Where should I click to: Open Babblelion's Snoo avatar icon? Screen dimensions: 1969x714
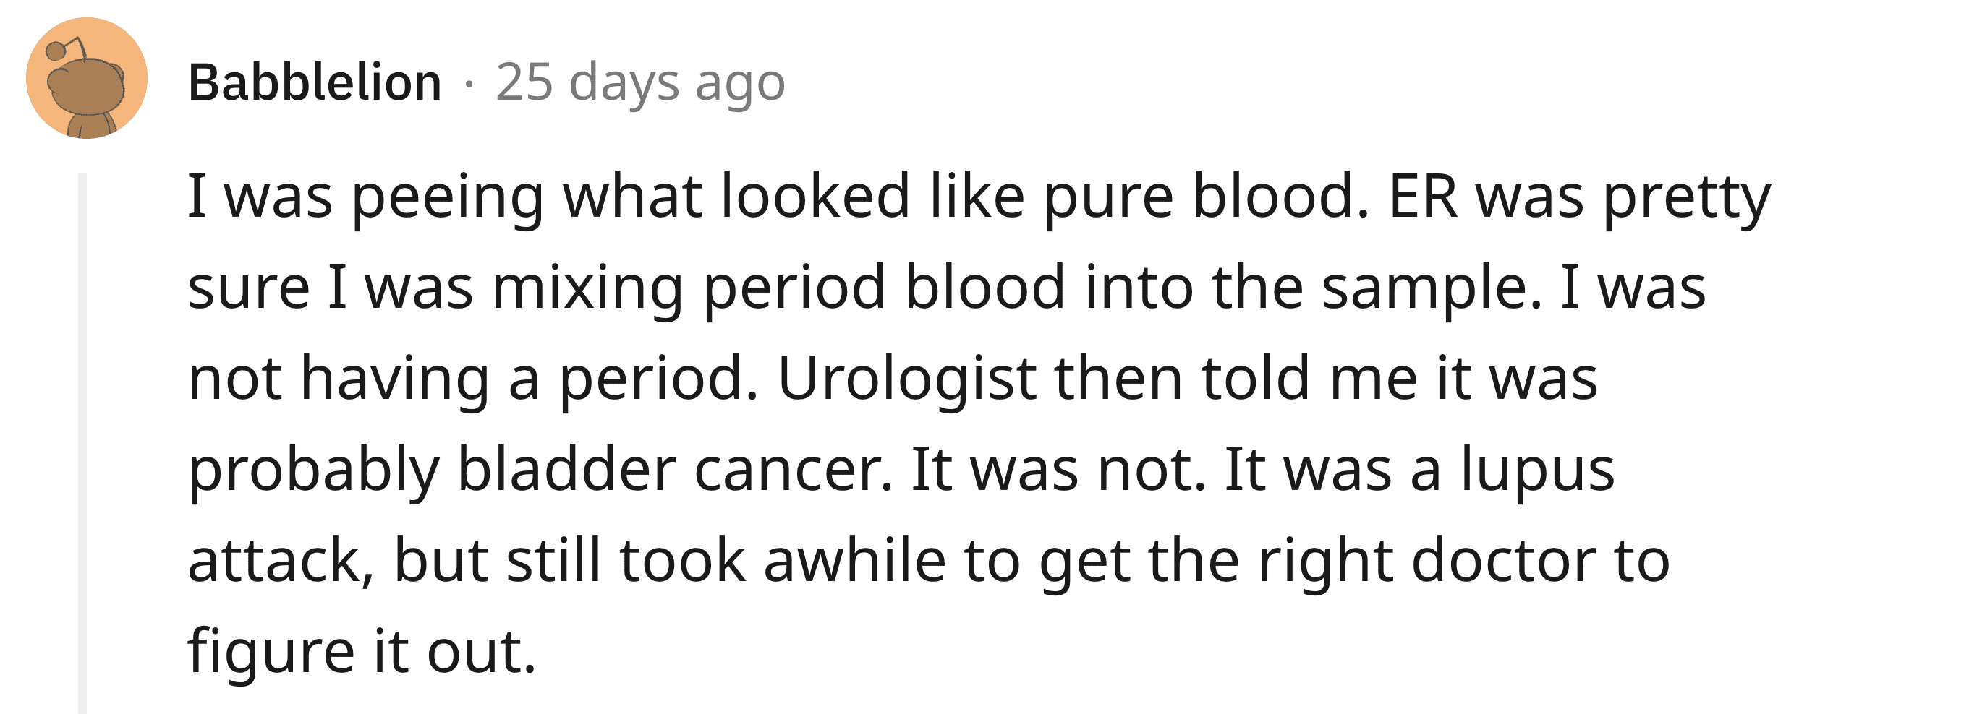pos(86,78)
